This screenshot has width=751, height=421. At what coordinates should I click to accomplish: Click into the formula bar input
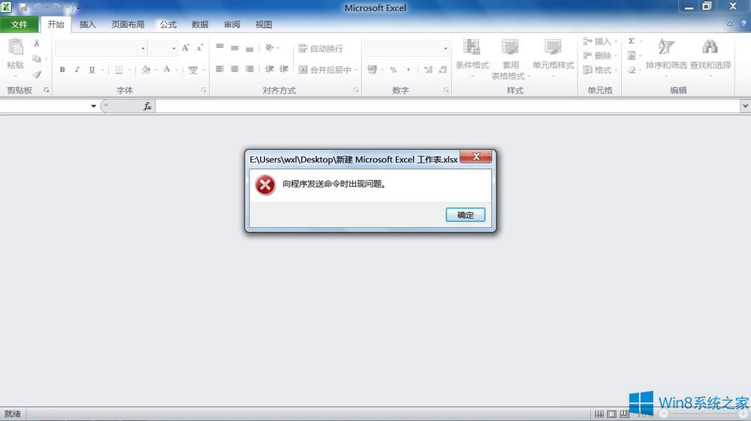448,107
